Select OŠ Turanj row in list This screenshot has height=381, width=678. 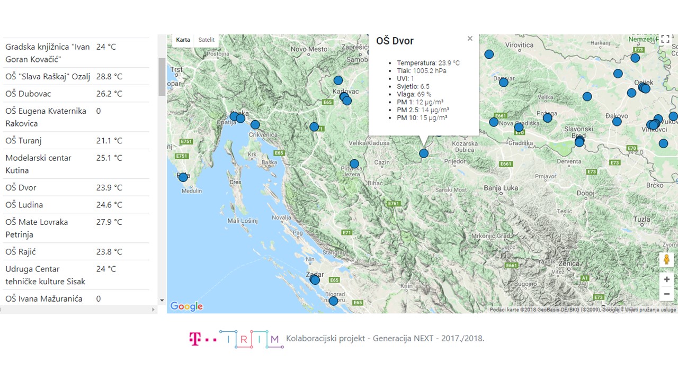[x=23, y=141]
